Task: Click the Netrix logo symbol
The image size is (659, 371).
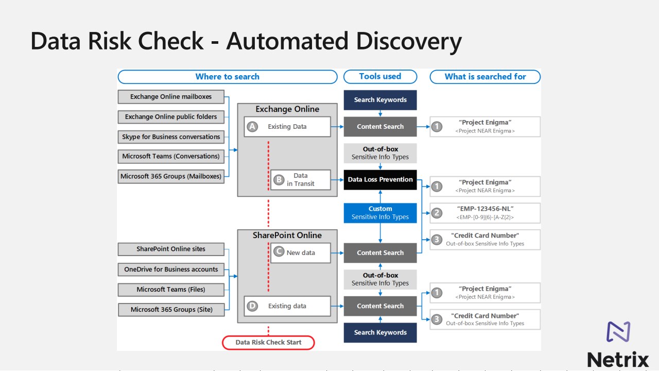Action: click(618, 331)
